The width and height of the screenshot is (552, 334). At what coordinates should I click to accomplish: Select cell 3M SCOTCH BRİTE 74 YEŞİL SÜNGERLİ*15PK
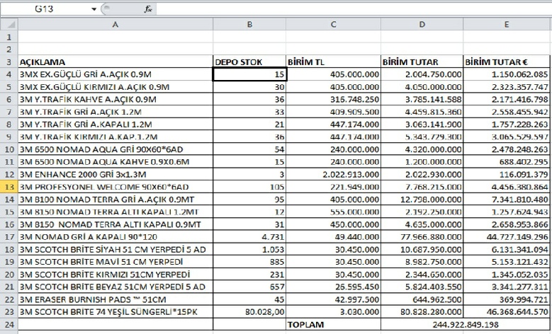pyautogui.click(x=116, y=312)
